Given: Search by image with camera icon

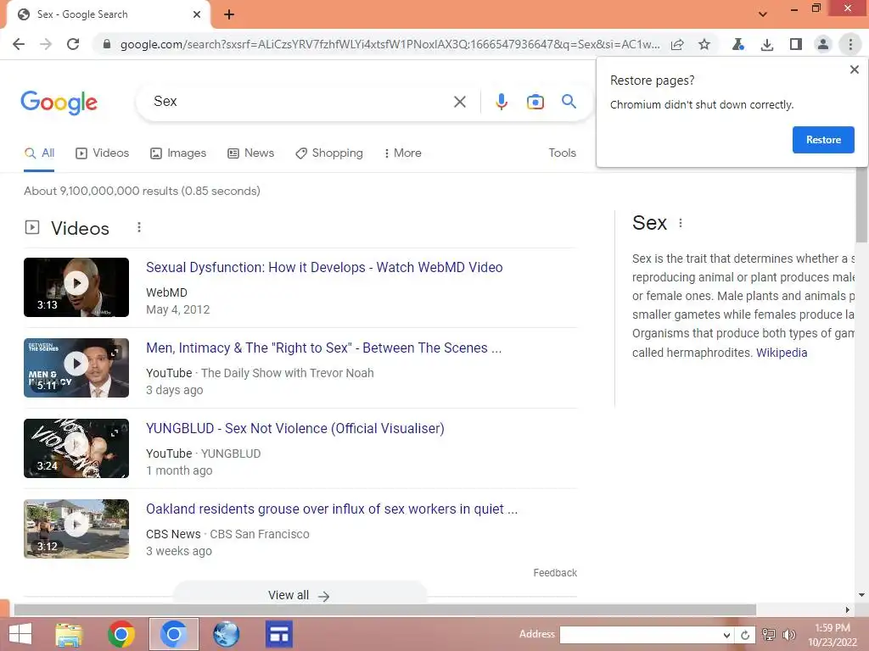Looking at the screenshot, I should click(x=535, y=102).
